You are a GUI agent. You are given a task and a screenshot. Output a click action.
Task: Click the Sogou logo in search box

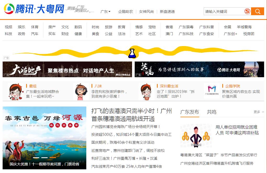(x=247, y=11)
